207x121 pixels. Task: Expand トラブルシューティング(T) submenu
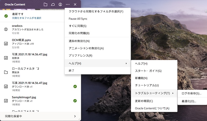(154, 93)
